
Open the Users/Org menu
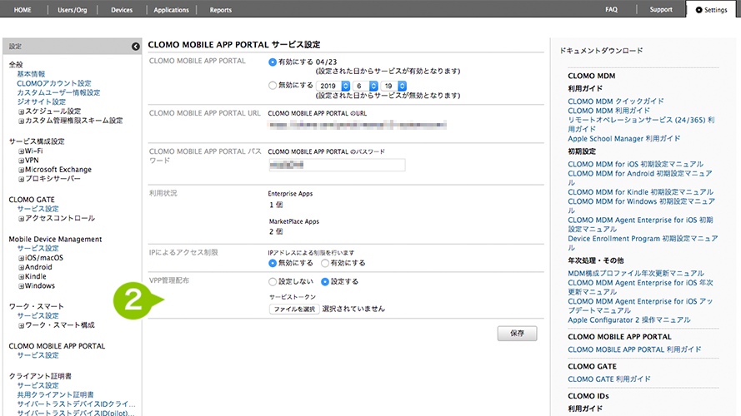pos(73,9)
